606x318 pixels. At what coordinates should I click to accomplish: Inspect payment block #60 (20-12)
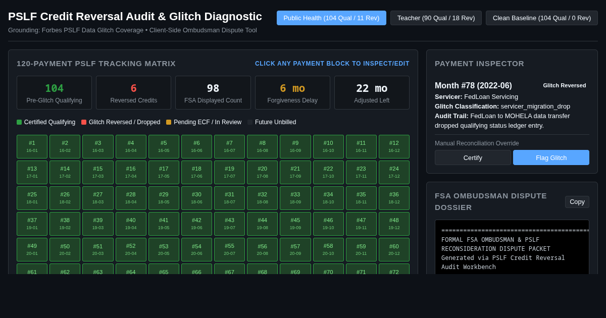[x=394, y=249]
